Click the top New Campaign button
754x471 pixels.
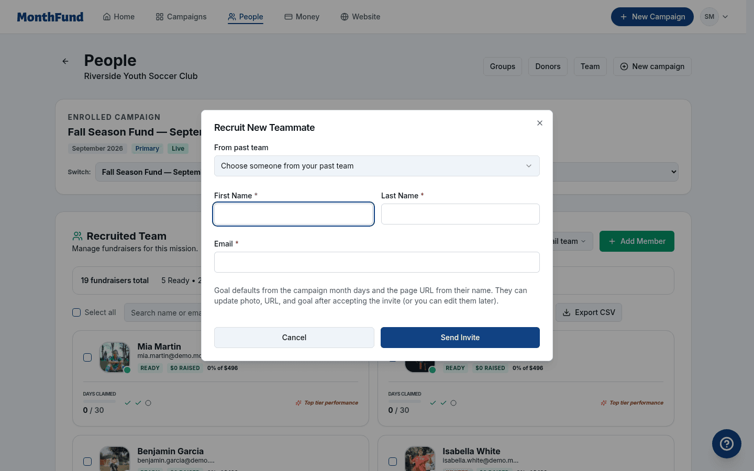pyautogui.click(x=652, y=17)
